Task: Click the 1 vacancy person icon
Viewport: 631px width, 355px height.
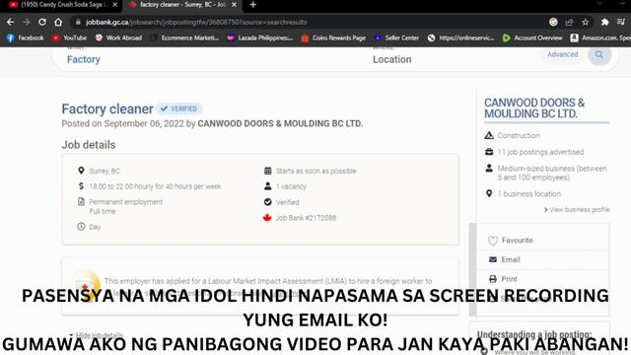Action: (x=267, y=186)
